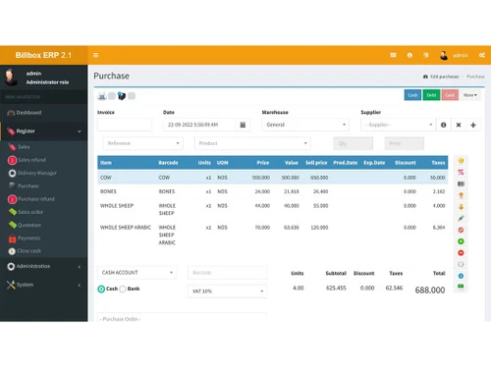Click the green money icon at toolbar bottom
Viewport: 491px width, 368px height.
461,287
